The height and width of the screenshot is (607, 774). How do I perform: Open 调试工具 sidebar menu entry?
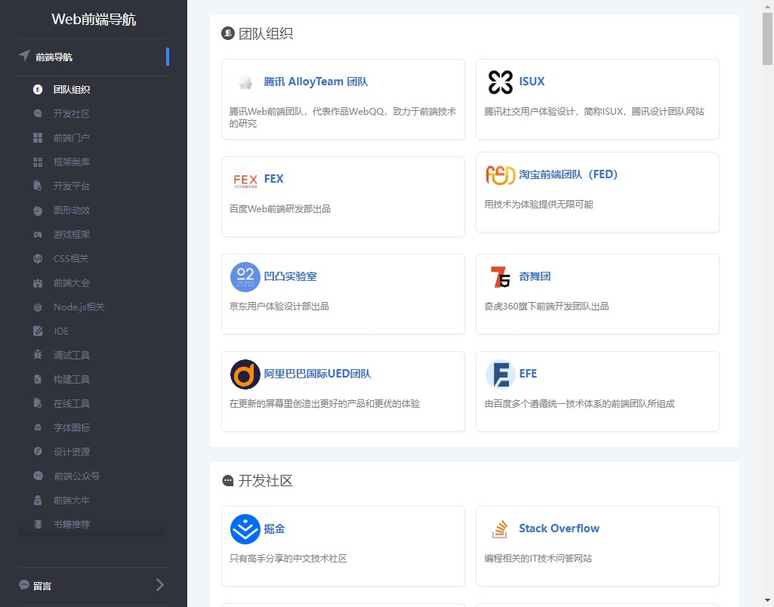tap(72, 356)
